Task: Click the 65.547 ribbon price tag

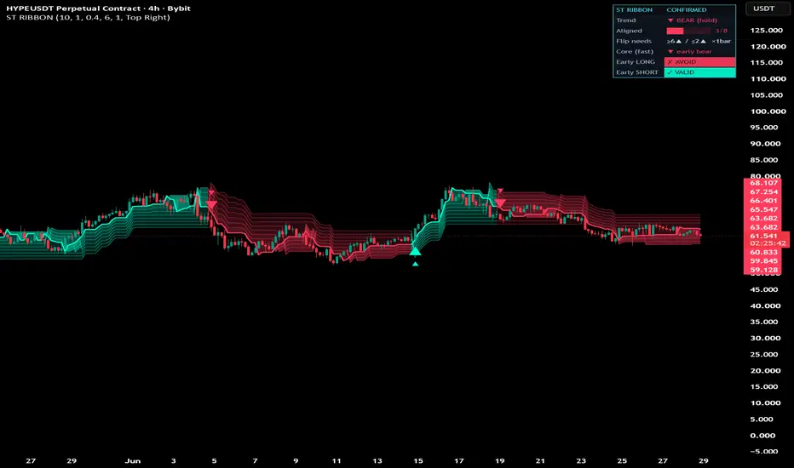Action: (x=763, y=209)
